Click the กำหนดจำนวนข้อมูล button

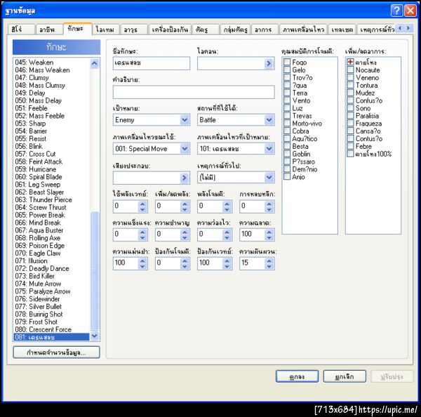click(56, 352)
